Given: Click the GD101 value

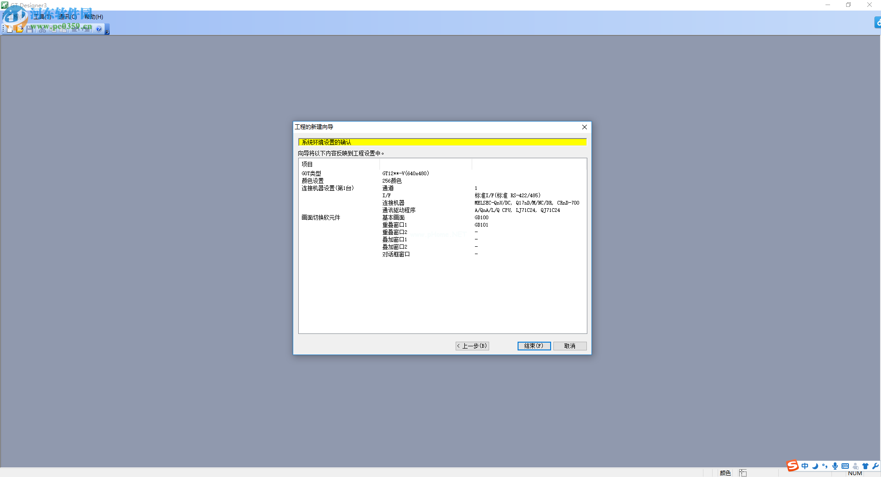Looking at the screenshot, I should click(481, 225).
